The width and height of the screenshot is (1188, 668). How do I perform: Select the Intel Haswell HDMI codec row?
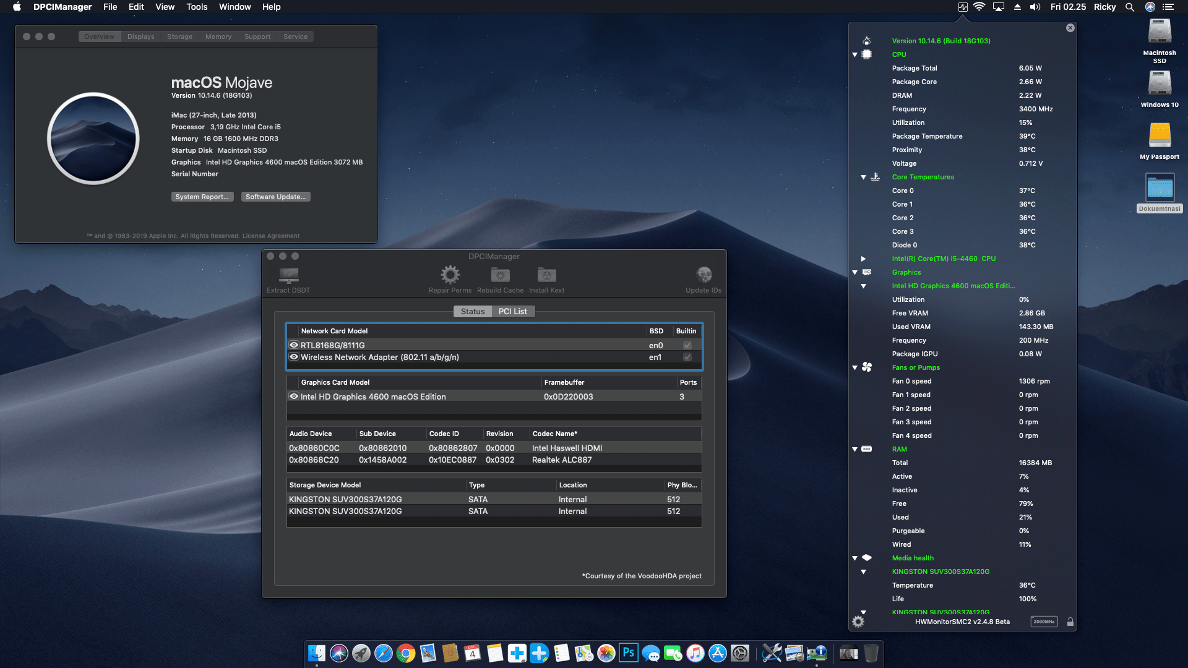[x=494, y=448]
